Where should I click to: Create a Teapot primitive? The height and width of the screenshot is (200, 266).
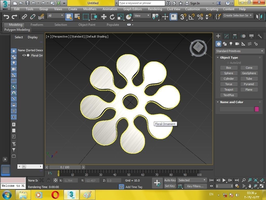[229, 90]
